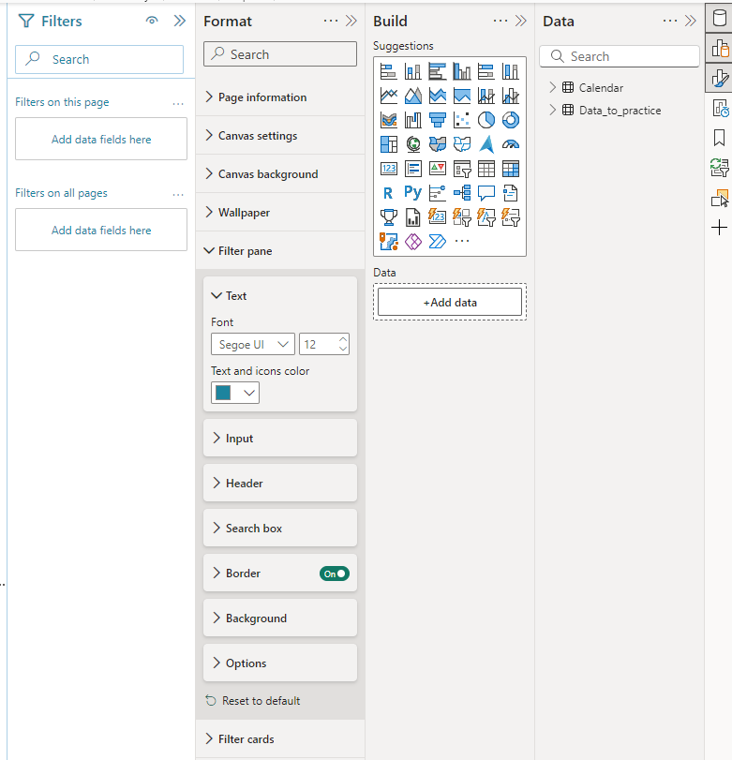The height and width of the screenshot is (760, 732).
Task: Select the Gauge visual
Action: [x=511, y=144]
